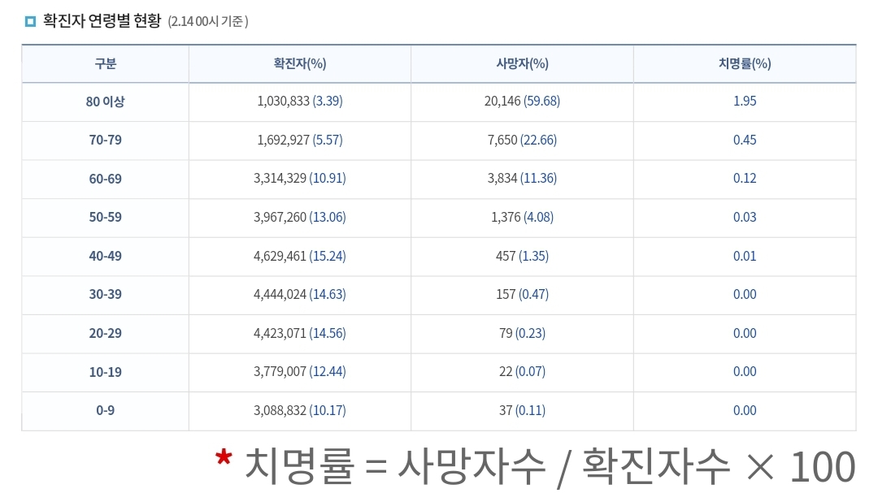
Task: Click confirmed cases cell '1,030,833 (3.39)'
Action: point(299,102)
